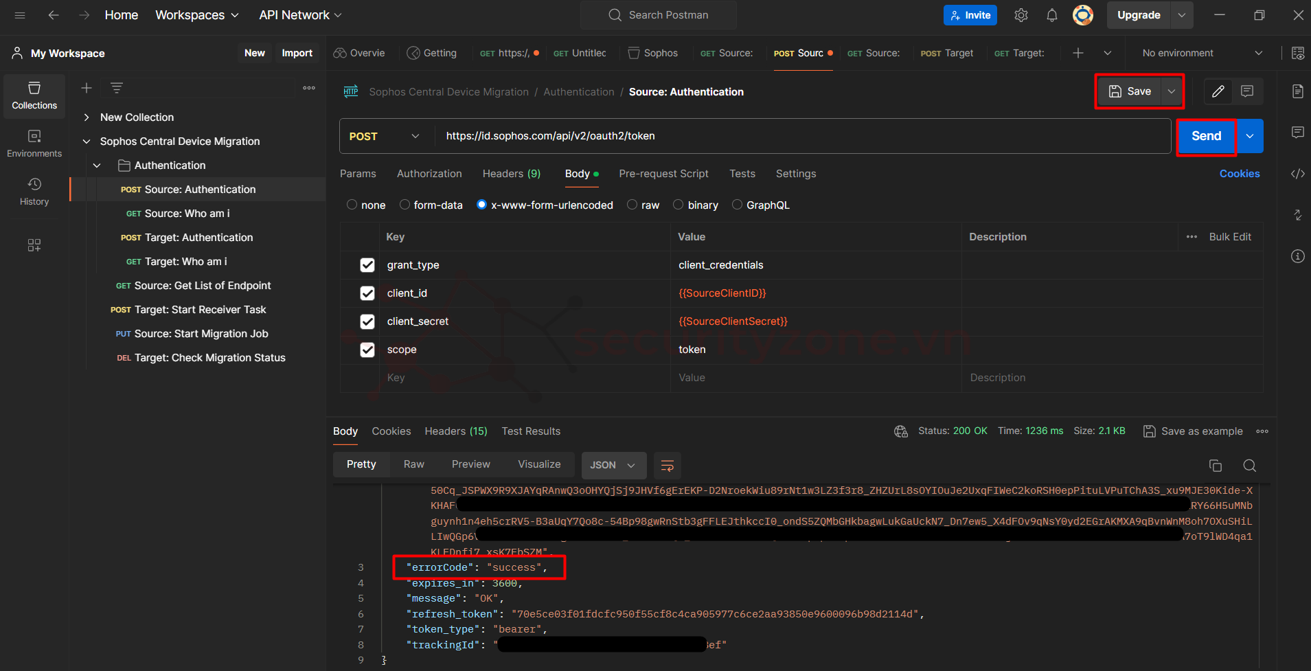Open the Save options dropdown arrow

point(1172,91)
